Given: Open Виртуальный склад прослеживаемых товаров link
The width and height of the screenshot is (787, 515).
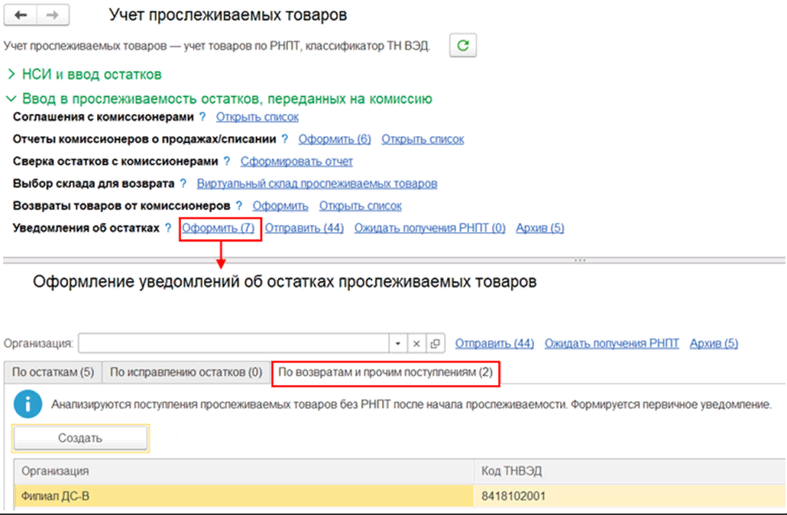Looking at the screenshot, I should pos(317,183).
